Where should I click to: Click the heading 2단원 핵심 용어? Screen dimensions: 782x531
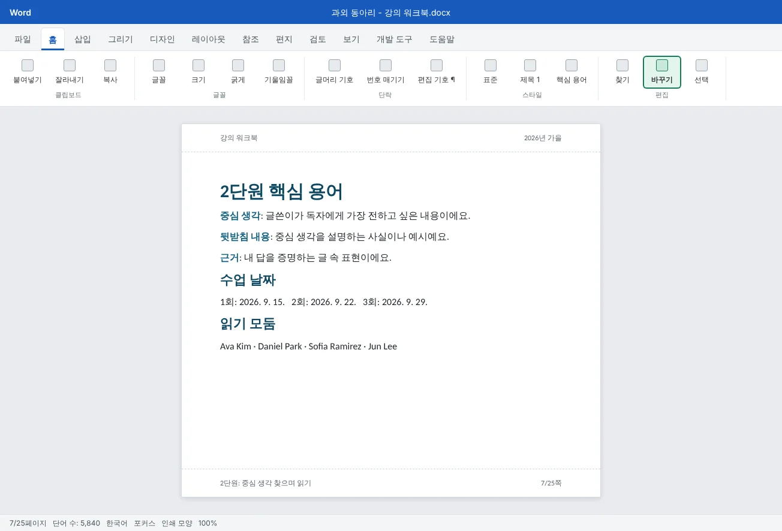pyautogui.click(x=281, y=192)
